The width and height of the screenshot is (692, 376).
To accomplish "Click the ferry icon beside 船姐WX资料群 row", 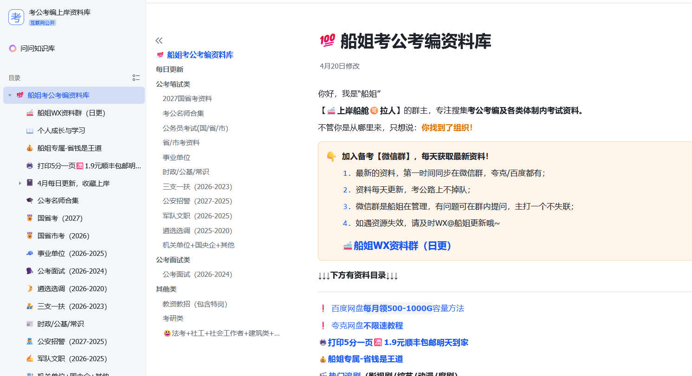I will 30,113.
